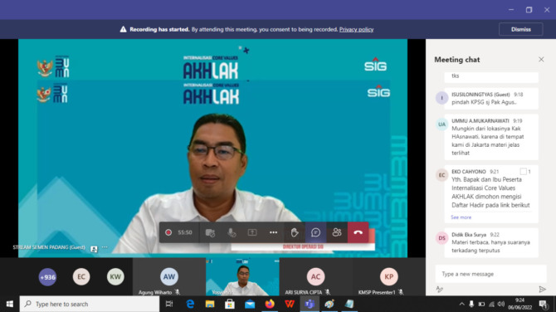Open the notification center icon
The height and width of the screenshot is (312, 556).
543,305
